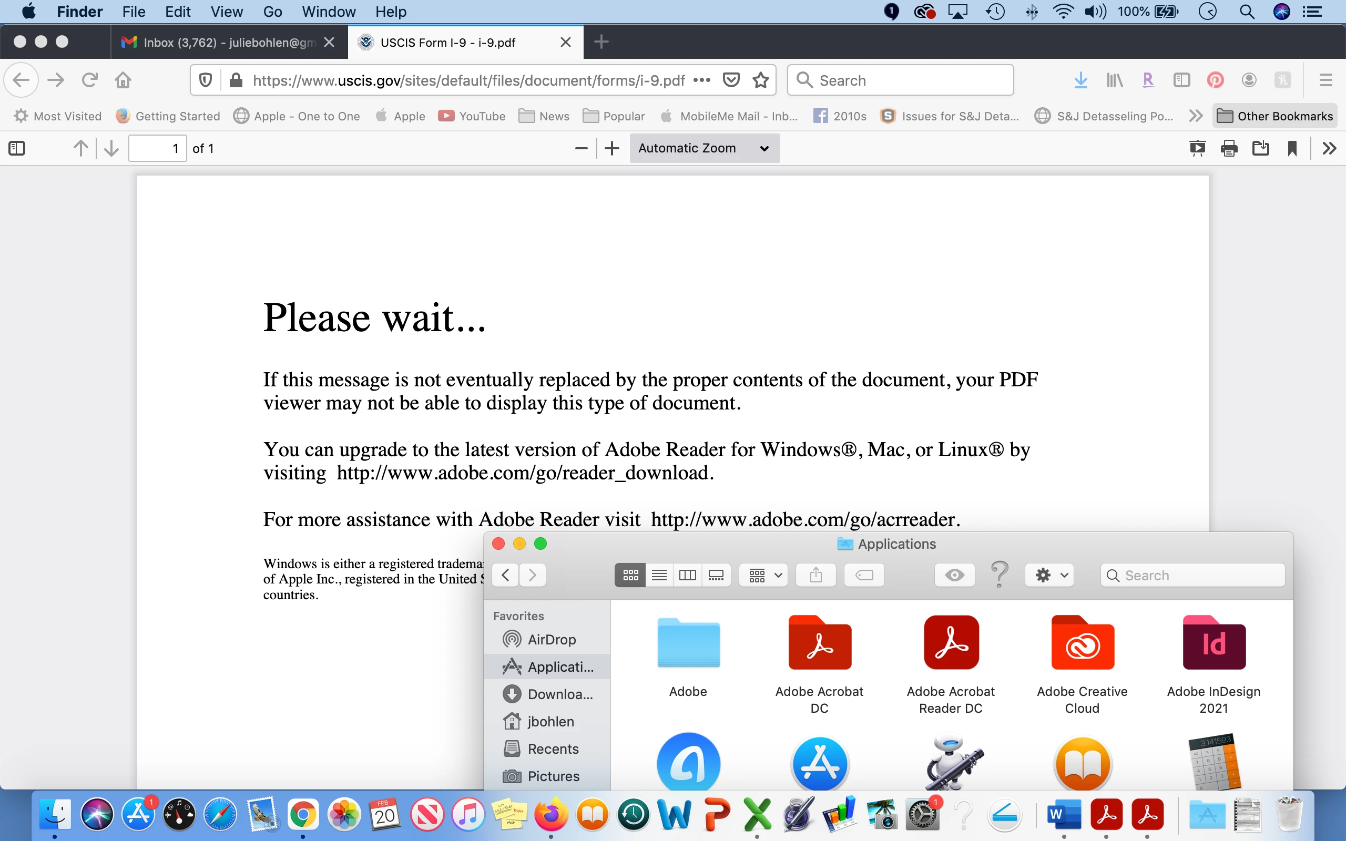The image size is (1346, 841).
Task: Toggle Finder Quick Look eye button
Action: (954, 575)
